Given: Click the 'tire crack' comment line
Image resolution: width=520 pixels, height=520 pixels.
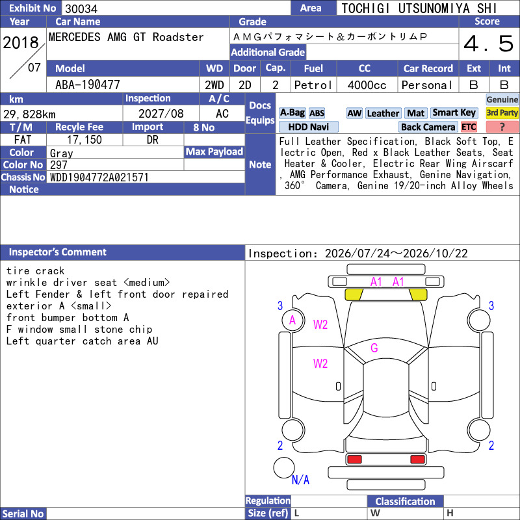Looking at the screenshot, I should click(x=35, y=271).
